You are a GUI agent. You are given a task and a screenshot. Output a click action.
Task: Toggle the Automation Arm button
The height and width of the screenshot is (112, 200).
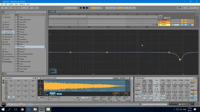[x=94, y=8]
